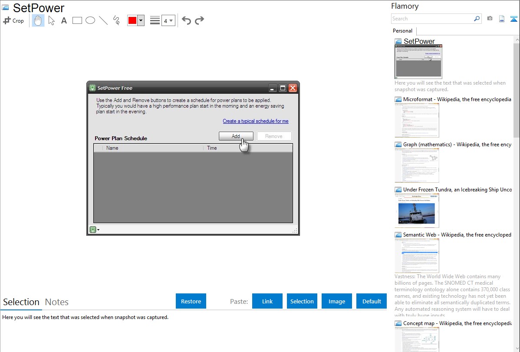Click the Name column header in SetPower Free
520x352 pixels.
pos(153,148)
